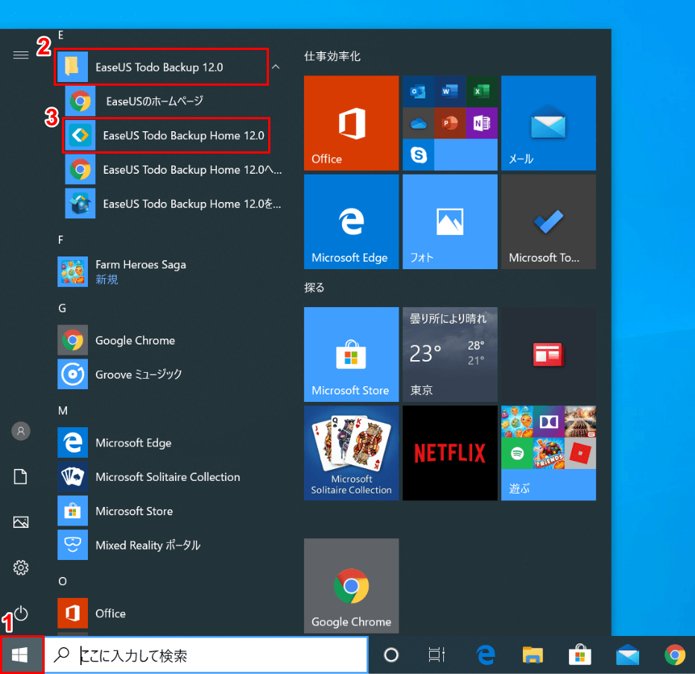Open Groove ミュージック app
The width and height of the screenshot is (695, 674).
(170, 374)
